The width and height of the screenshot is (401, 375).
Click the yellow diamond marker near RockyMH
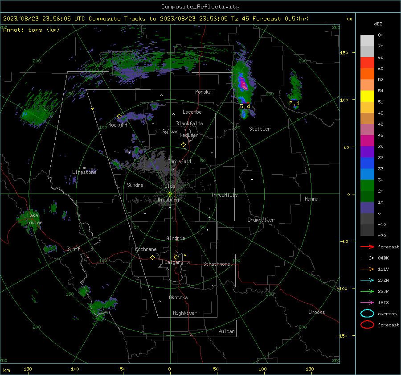click(119, 116)
